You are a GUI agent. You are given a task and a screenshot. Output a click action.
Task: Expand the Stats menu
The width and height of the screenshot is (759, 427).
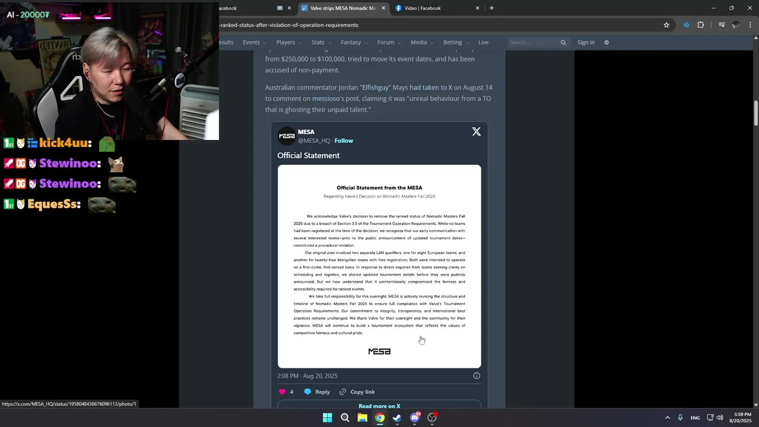(321, 42)
